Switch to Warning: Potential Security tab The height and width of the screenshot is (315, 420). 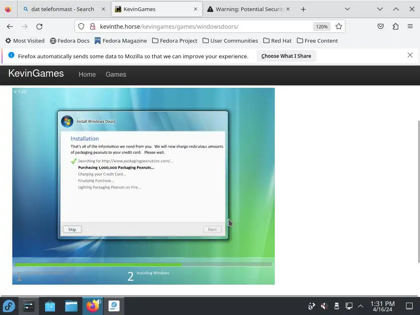[249, 9]
